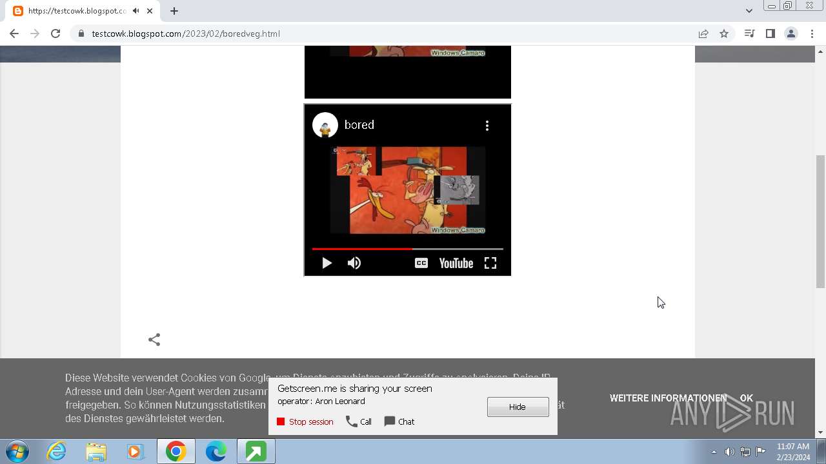Open WEITERE INFORMATIONEN cookie link
This screenshot has width=826, height=464.
(669, 398)
